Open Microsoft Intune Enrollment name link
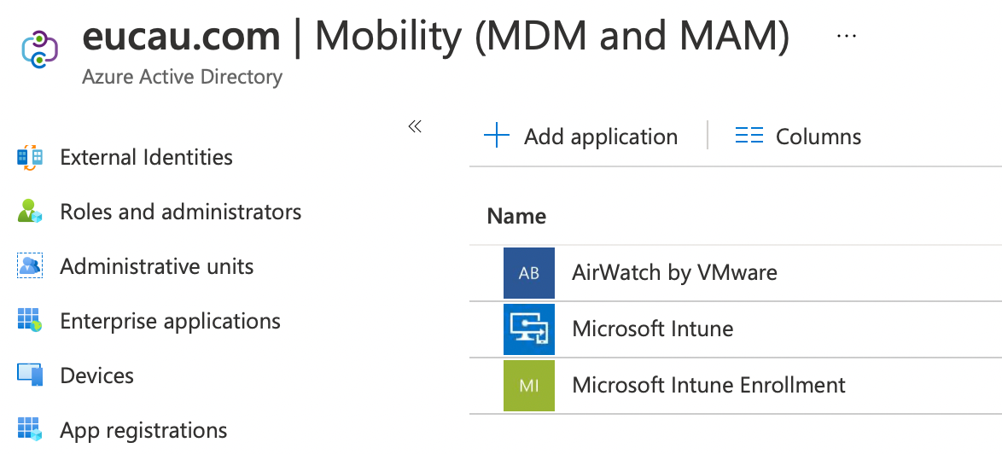1002x454 pixels. coord(708,385)
